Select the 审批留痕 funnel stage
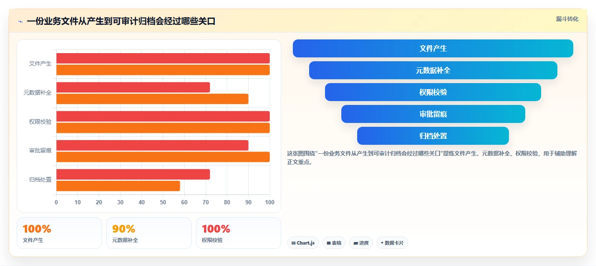596x266 pixels. coord(433,114)
